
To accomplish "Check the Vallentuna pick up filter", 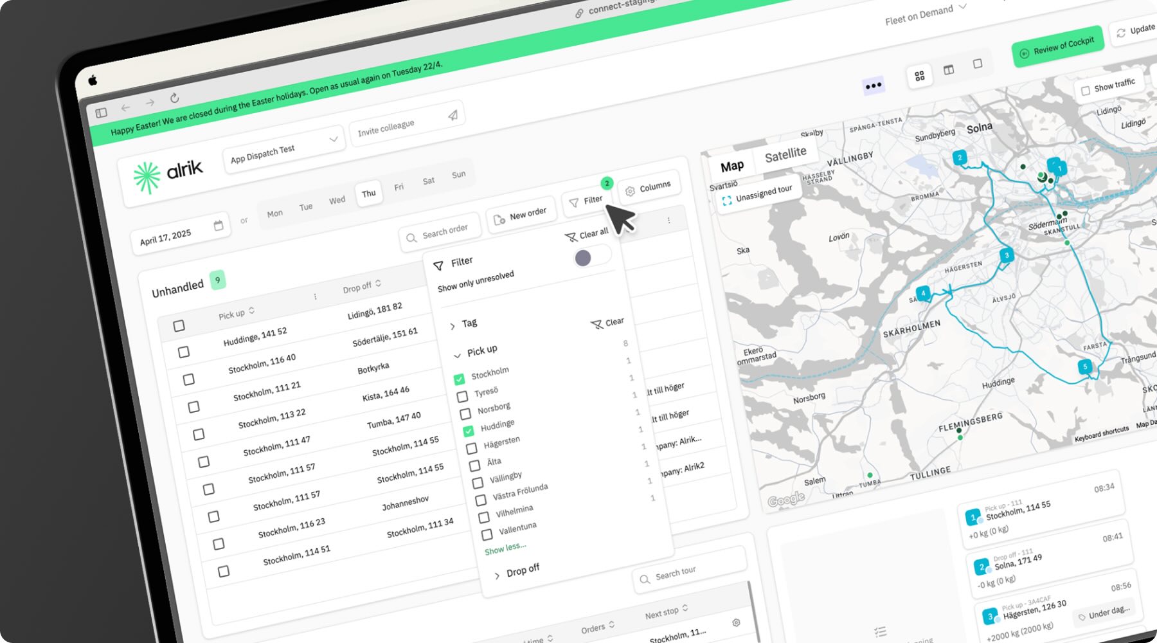I will tap(487, 534).
